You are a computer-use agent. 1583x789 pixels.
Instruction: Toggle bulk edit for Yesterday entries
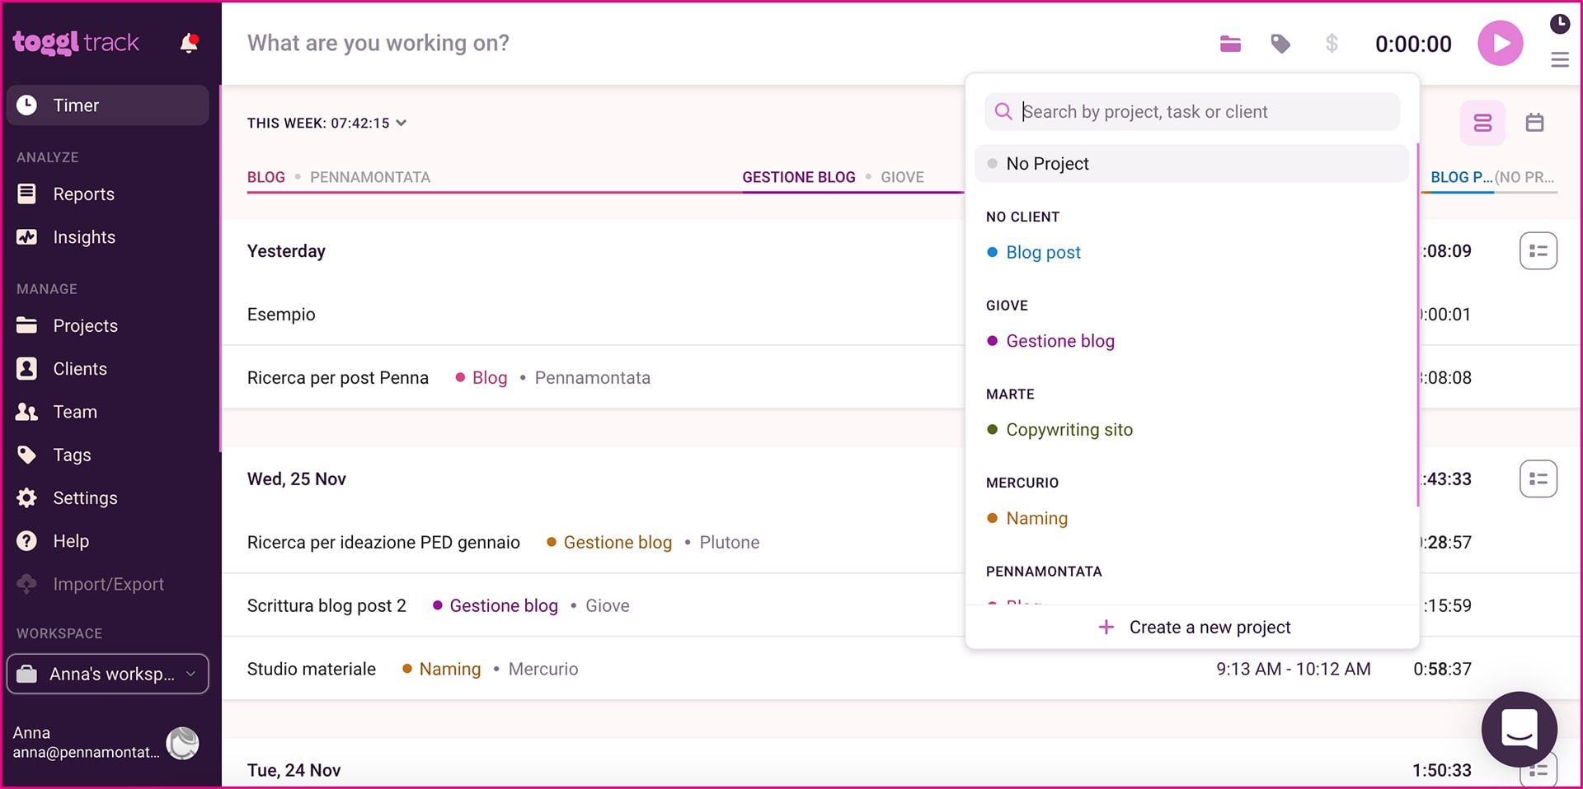tap(1538, 251)
